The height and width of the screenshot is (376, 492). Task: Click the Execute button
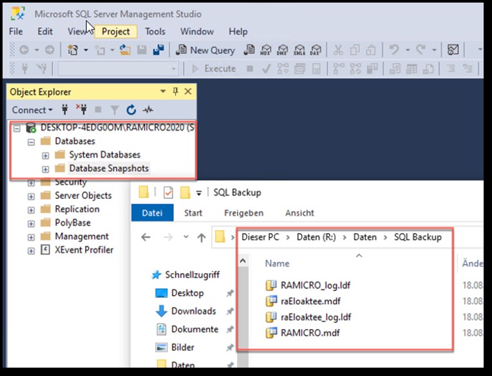click(214, 68)
